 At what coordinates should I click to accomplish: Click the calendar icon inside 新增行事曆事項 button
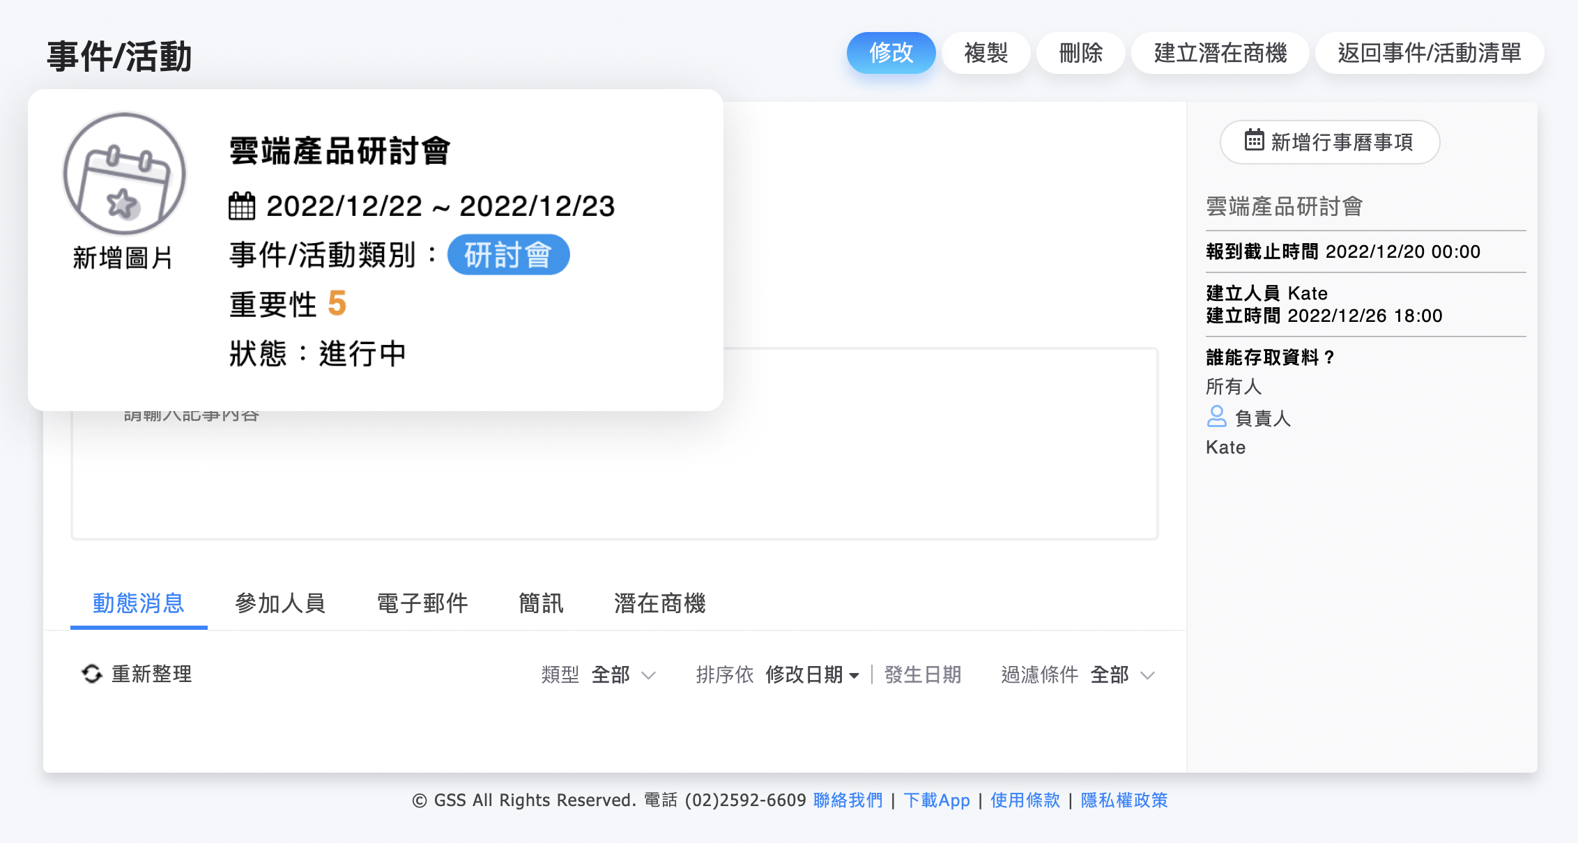click(1255, 141)
